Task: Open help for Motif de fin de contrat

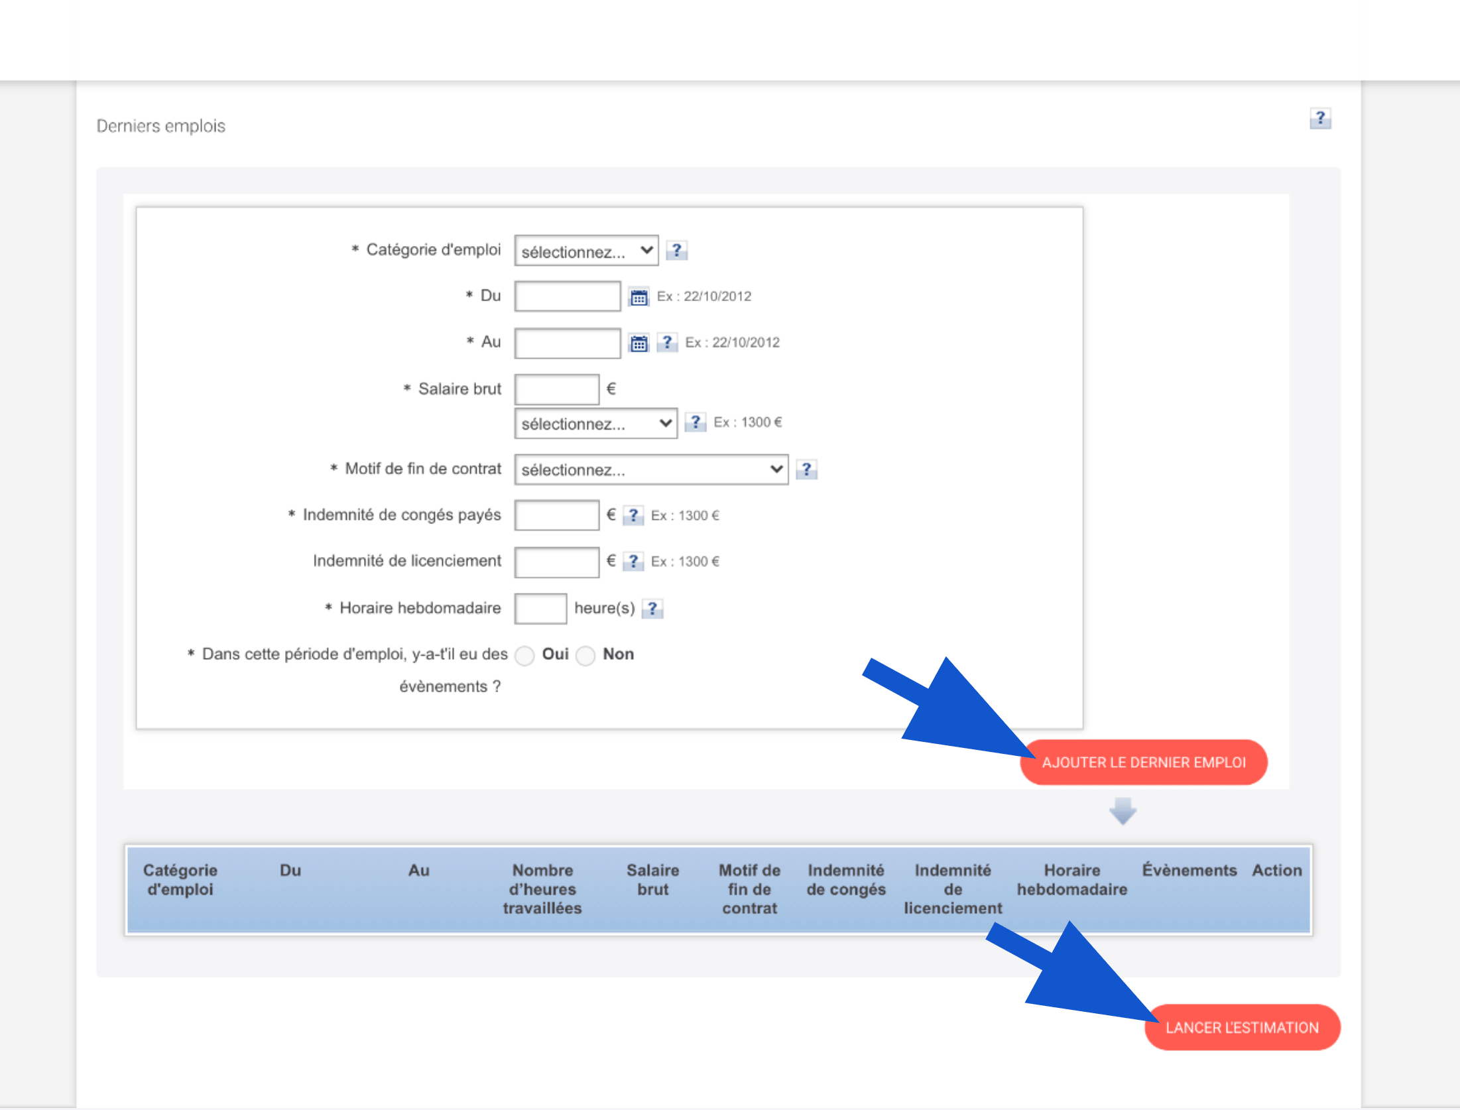Action: pos(806,469)
